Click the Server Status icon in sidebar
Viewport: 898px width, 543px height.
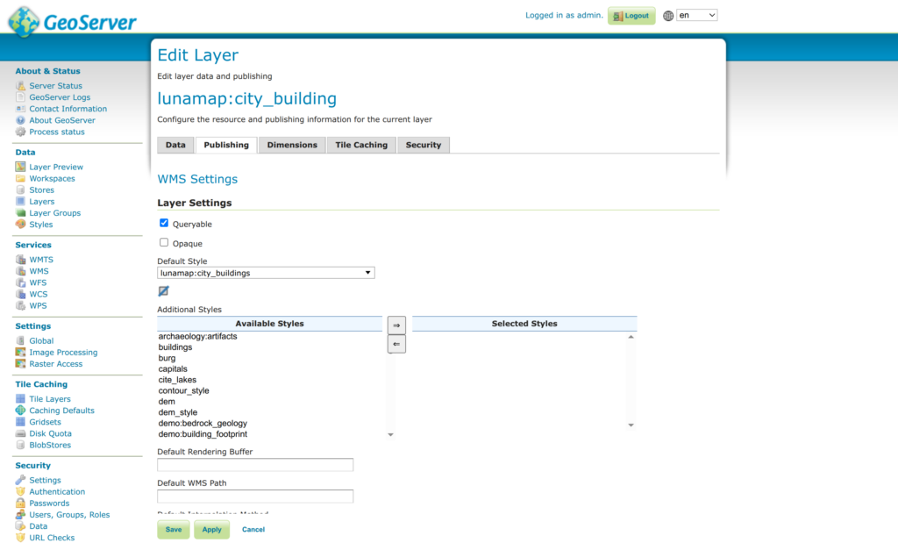pyautogui.click(x=20, y=86)
